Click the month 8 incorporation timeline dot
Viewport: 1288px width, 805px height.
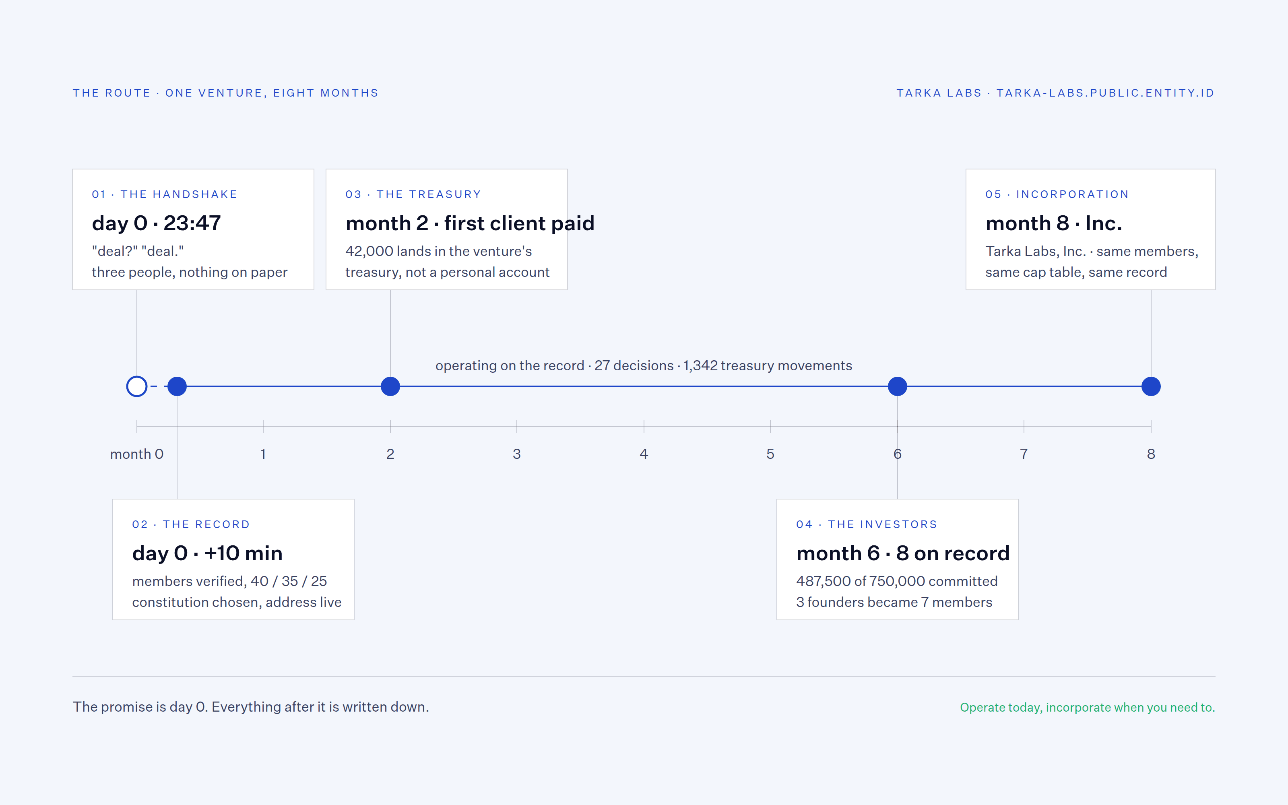[x=1151, y=386]
